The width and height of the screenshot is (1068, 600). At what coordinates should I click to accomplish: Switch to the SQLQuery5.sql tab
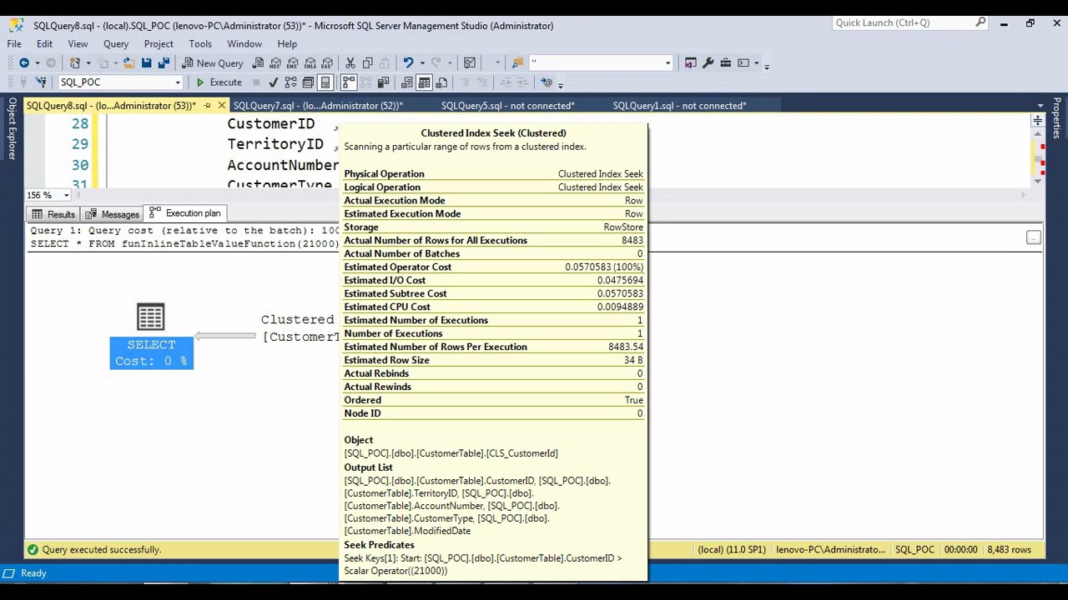coord(507,106)
